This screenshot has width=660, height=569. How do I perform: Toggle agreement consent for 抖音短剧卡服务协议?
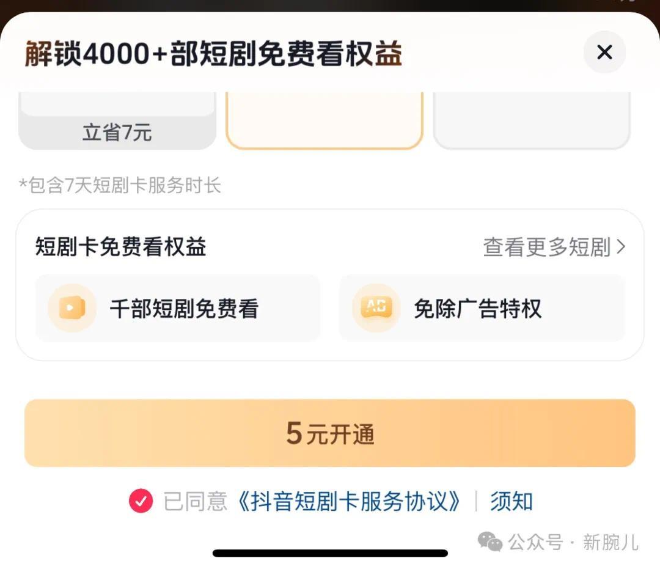coord(141,500)
